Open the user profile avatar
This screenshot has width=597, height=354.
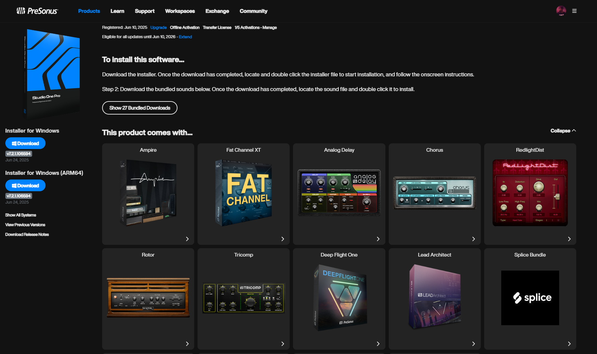561,11
